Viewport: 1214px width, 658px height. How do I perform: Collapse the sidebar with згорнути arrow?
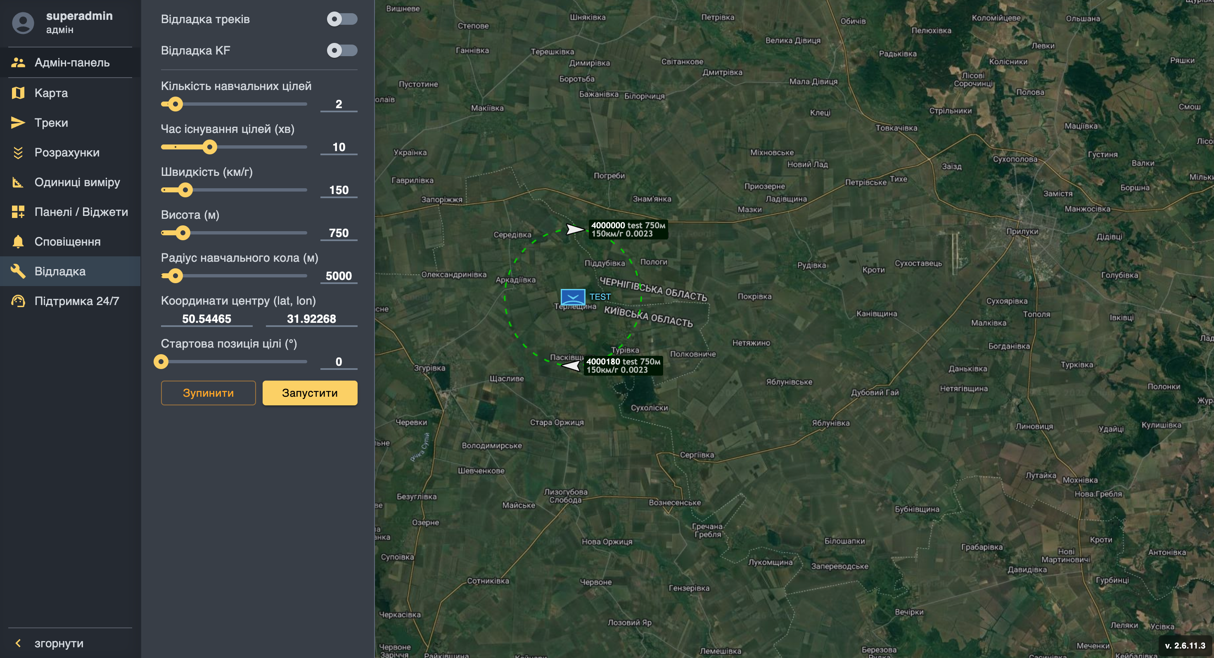pyautogui.click(x=18, y=643)
